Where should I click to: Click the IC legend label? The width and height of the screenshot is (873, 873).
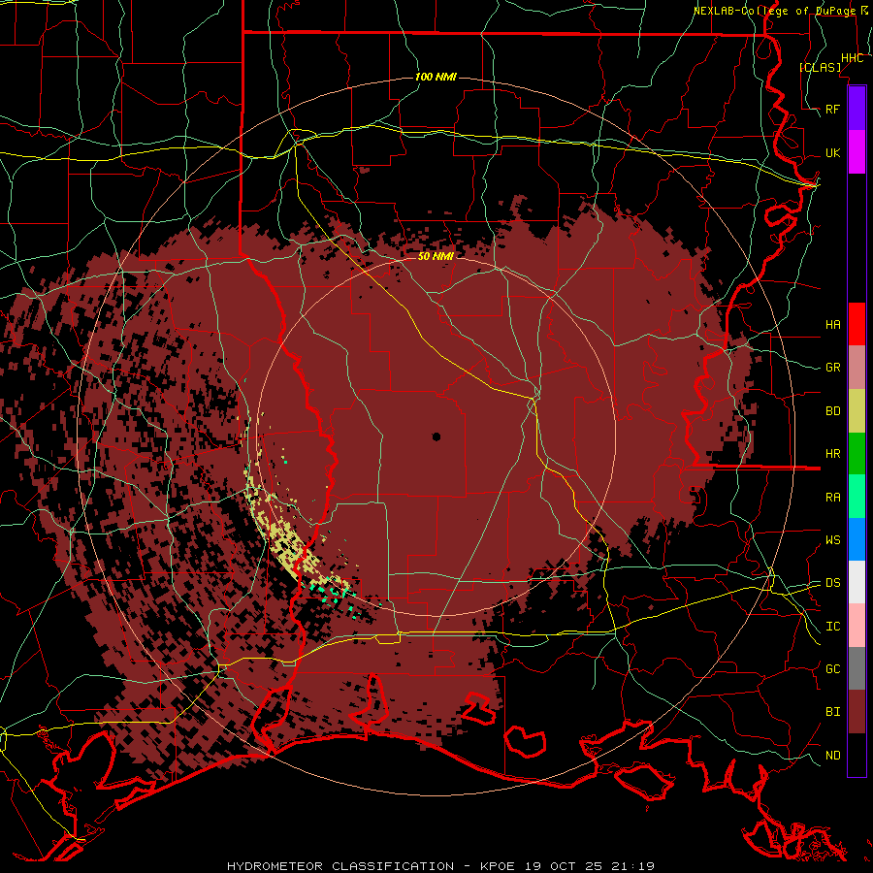[x=832, y=627]
